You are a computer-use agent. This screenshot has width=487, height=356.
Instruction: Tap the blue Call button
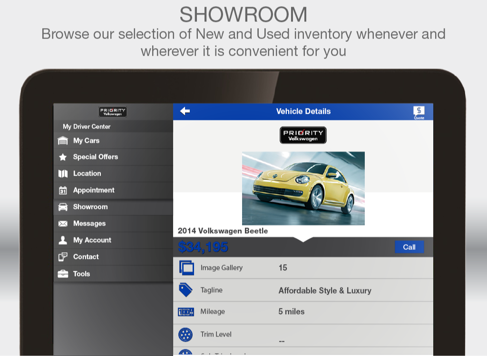tap(409, 247)
